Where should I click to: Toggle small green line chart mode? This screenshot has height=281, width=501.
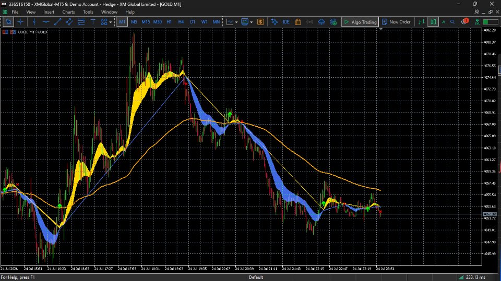click(444, 22)
